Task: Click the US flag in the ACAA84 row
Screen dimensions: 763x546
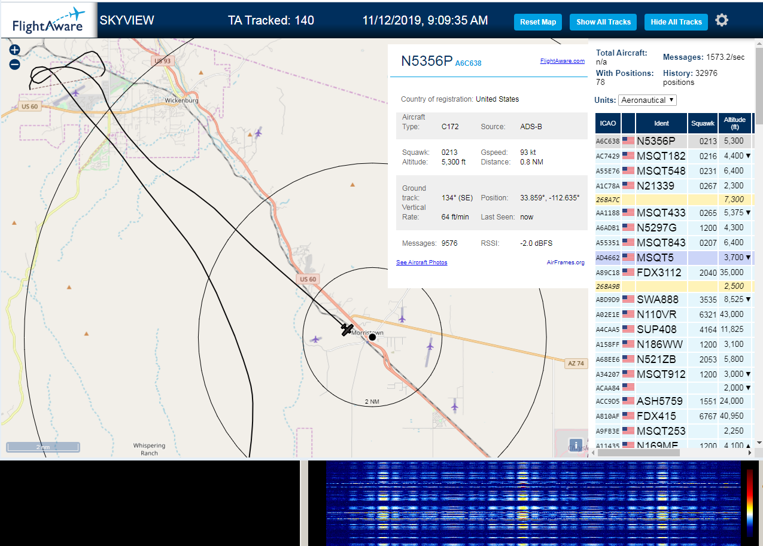Action: pyautogui.click(x=628, y=388)
